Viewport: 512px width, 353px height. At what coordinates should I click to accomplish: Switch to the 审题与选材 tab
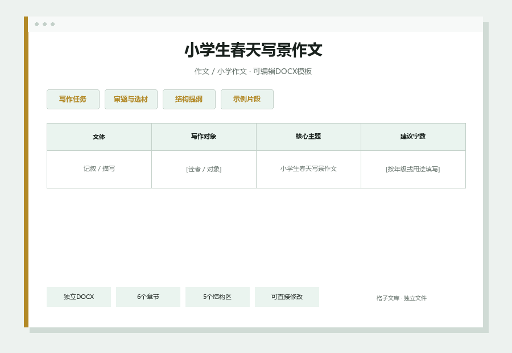pyautogui.click(x=131, y=100)
